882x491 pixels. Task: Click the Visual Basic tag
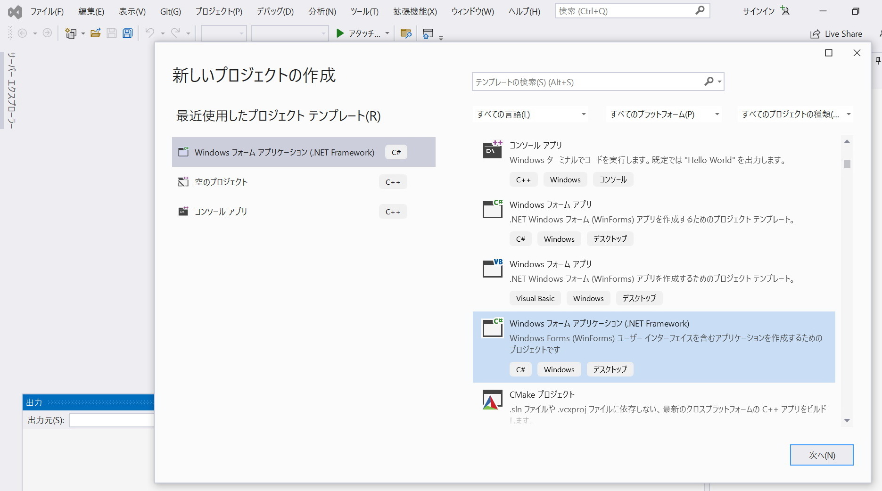(x=535, y=298)
